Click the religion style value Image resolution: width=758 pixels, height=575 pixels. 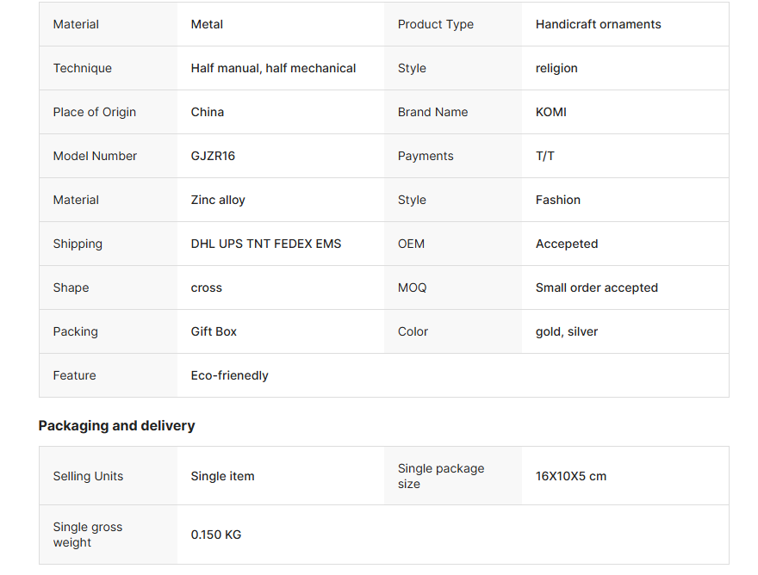pyautogui.click(x=556, y=68)
